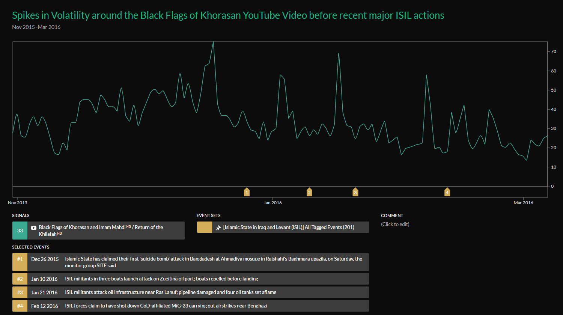Screen dimensions: 563x315
Task: Click the comment field to edit
Action: point(395,224)
